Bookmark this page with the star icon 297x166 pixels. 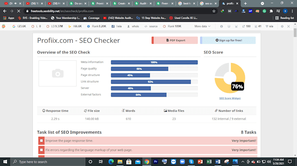click(x=214, y=11)
